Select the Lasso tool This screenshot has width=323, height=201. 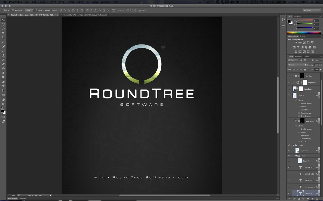4,29
